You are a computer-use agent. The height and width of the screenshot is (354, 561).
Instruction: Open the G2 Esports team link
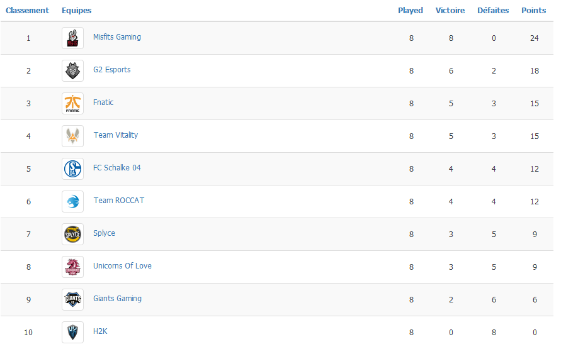coord(112,70)
